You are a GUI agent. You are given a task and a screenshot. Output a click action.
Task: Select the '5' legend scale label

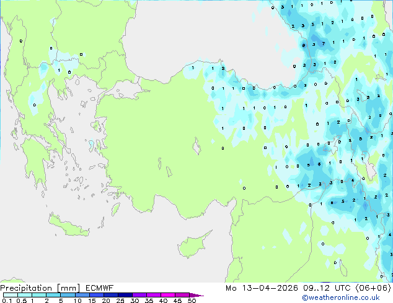(61, 301)
